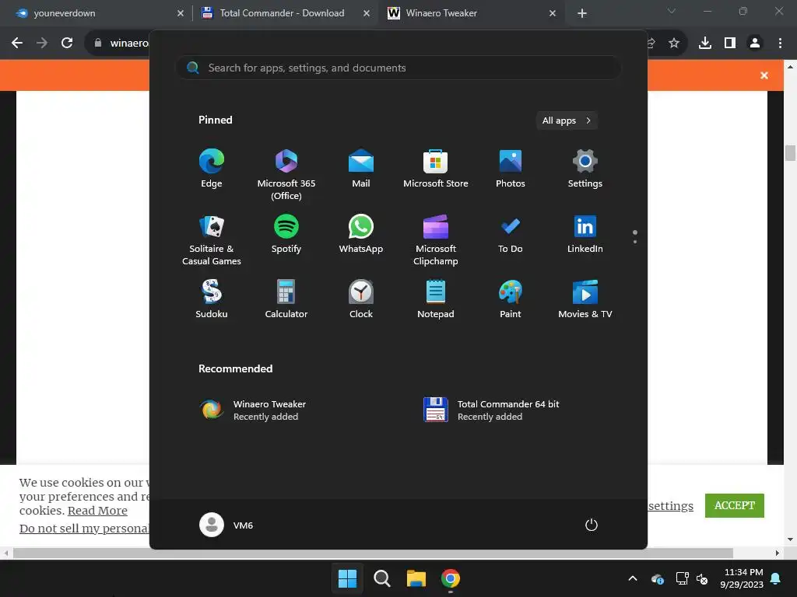This screenshot has width=797, height=597.
Task: Open the Edge pinned app
Action: (212, 169)
